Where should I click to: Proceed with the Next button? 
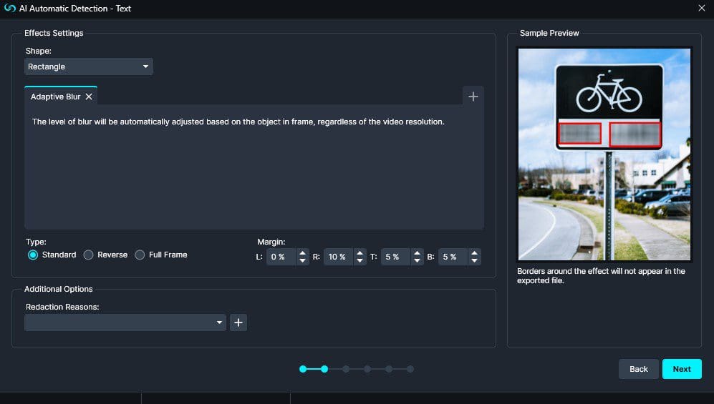(682, 369)
